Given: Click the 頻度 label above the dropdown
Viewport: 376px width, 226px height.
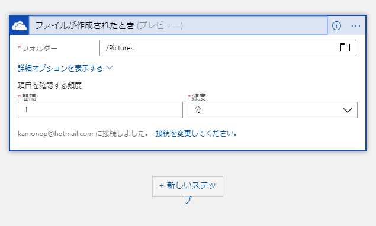Looking at the screenshot, I should tap(198, 97).
